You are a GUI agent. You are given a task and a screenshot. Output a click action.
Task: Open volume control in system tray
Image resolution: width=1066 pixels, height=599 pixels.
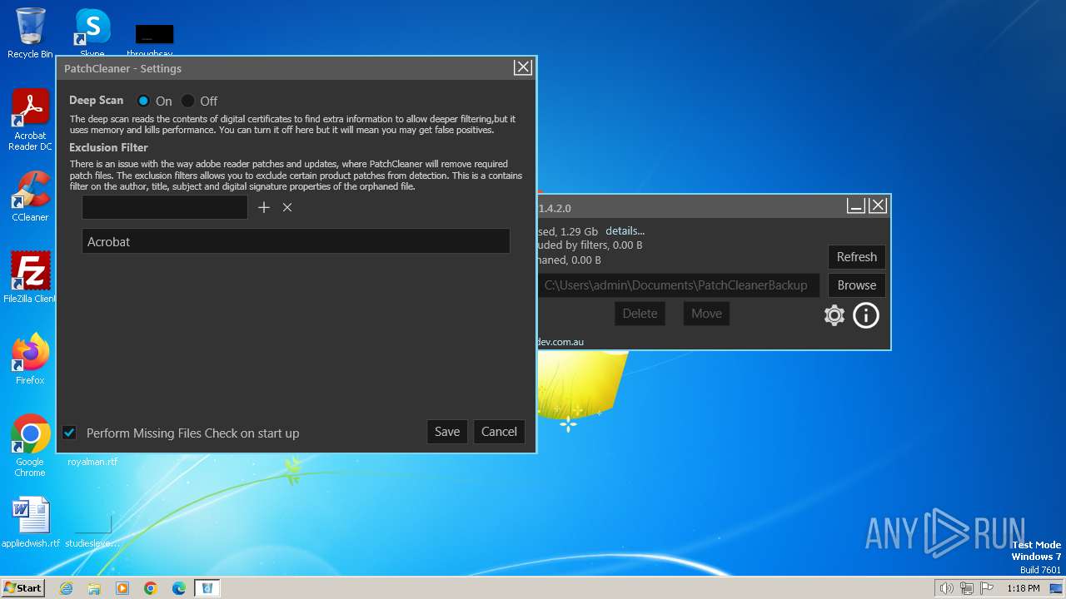tap(947, 588)
